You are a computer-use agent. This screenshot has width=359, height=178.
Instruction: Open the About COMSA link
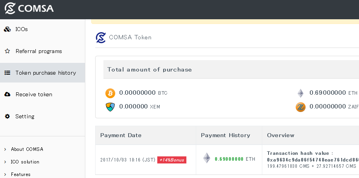click(27, 149)
